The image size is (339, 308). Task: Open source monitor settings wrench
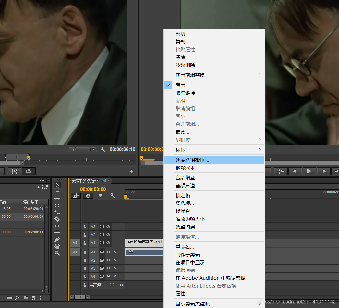103,149
